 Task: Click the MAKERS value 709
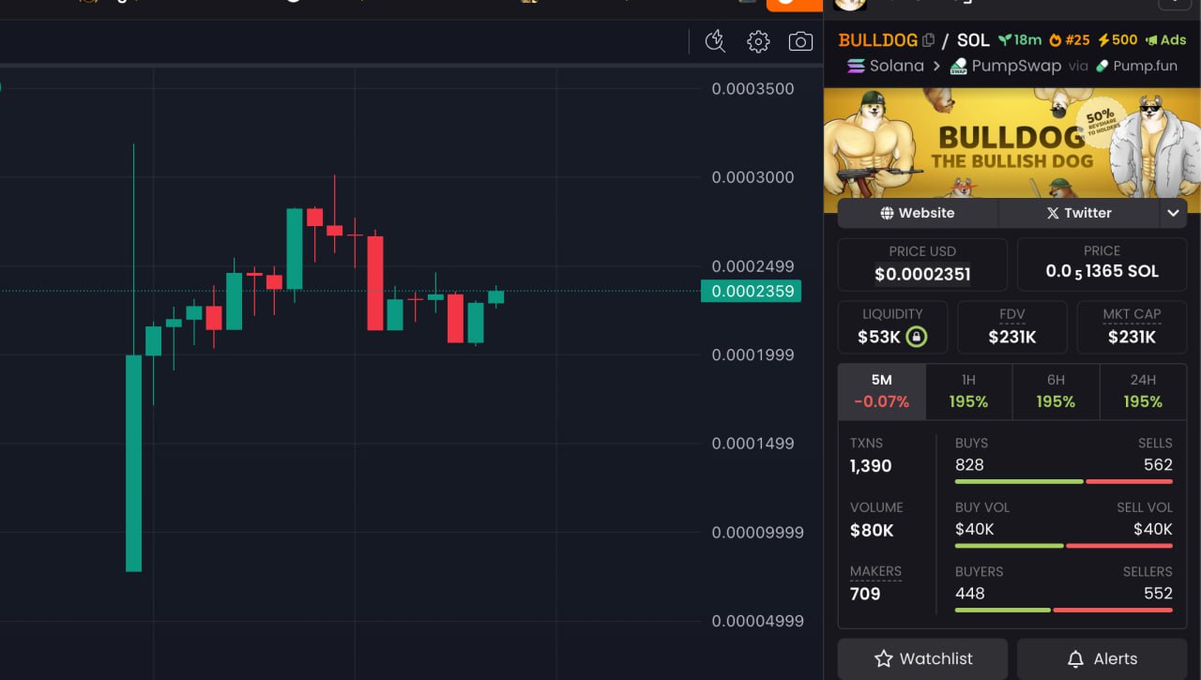tap(865, 594)
